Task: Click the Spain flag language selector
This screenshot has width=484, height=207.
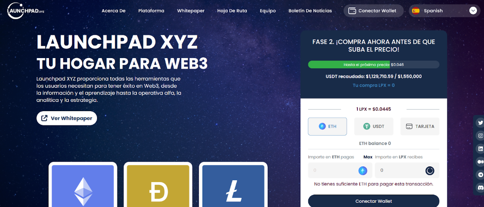Action: [416, 11]
